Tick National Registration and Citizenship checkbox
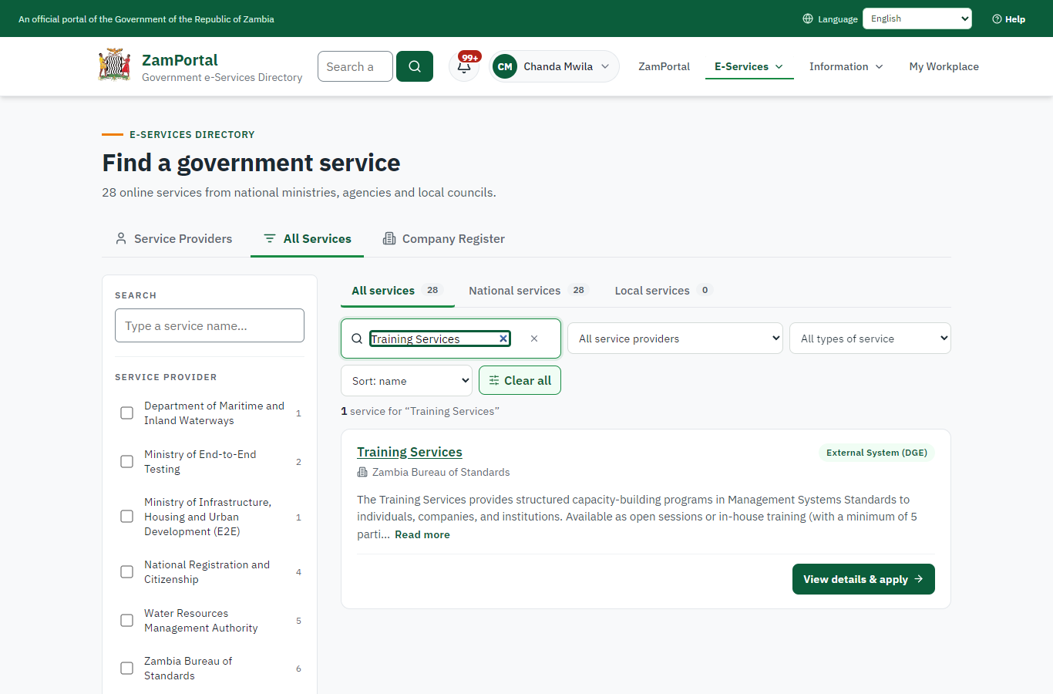Viewport: 1053px width, 694px height. (x=127, y=572)
